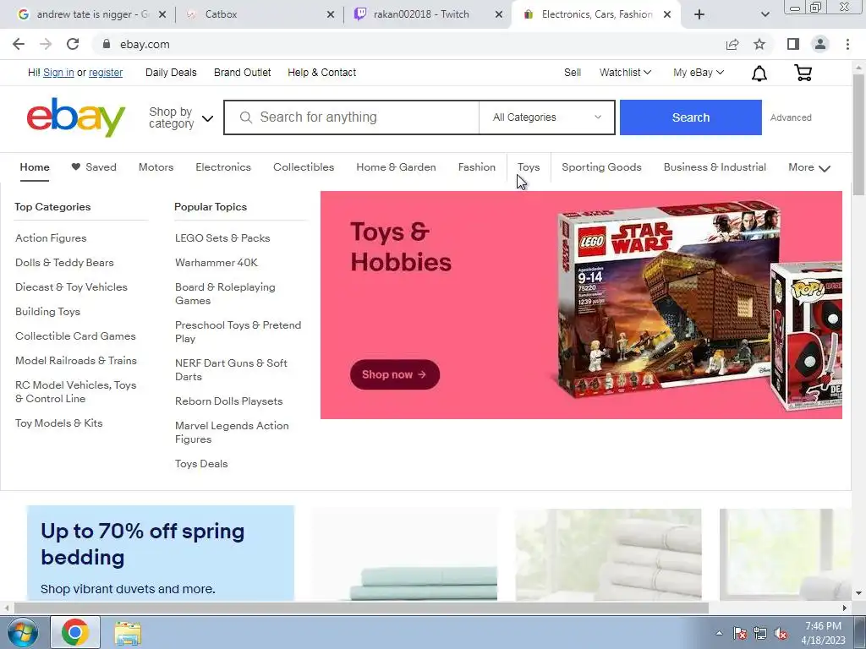Open the Saved heart menu item
Image resolution: width=866 pixels, height=649 pixels.
coord(94,167)
